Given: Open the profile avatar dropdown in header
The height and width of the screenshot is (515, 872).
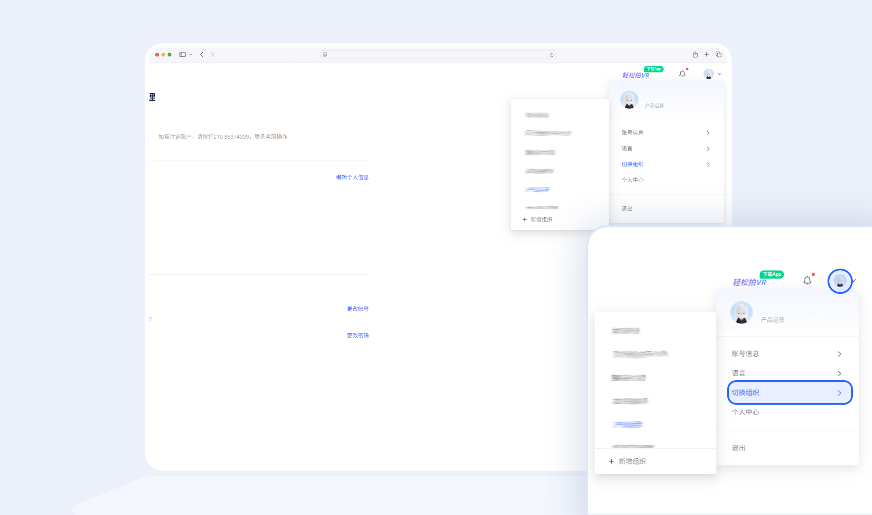Looking at the screenshot, I should [709, 74].
